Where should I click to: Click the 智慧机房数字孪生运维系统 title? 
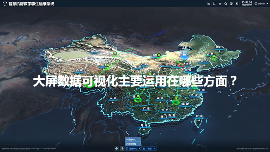[x=31, y=4]
